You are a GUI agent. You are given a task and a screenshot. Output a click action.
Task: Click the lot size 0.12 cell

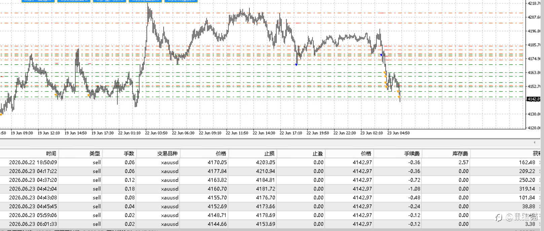coord(130,180)
